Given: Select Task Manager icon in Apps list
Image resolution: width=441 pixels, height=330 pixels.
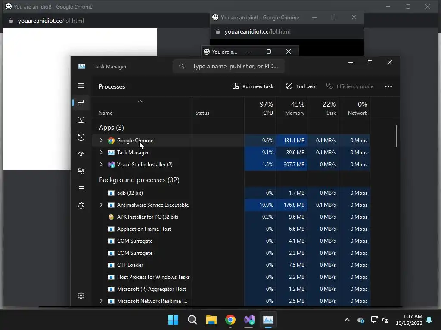Looking at the screenshot, I should (x=111, y=153).
